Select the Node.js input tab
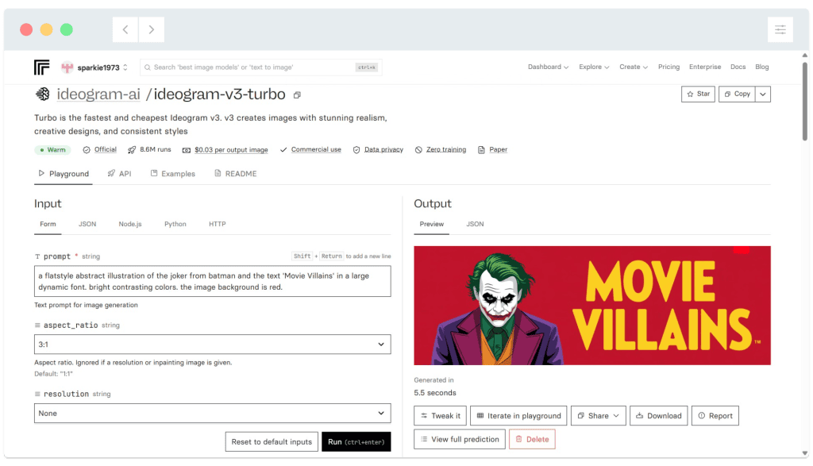This screenshot has height=466, width=813. [x=130, y=224]
